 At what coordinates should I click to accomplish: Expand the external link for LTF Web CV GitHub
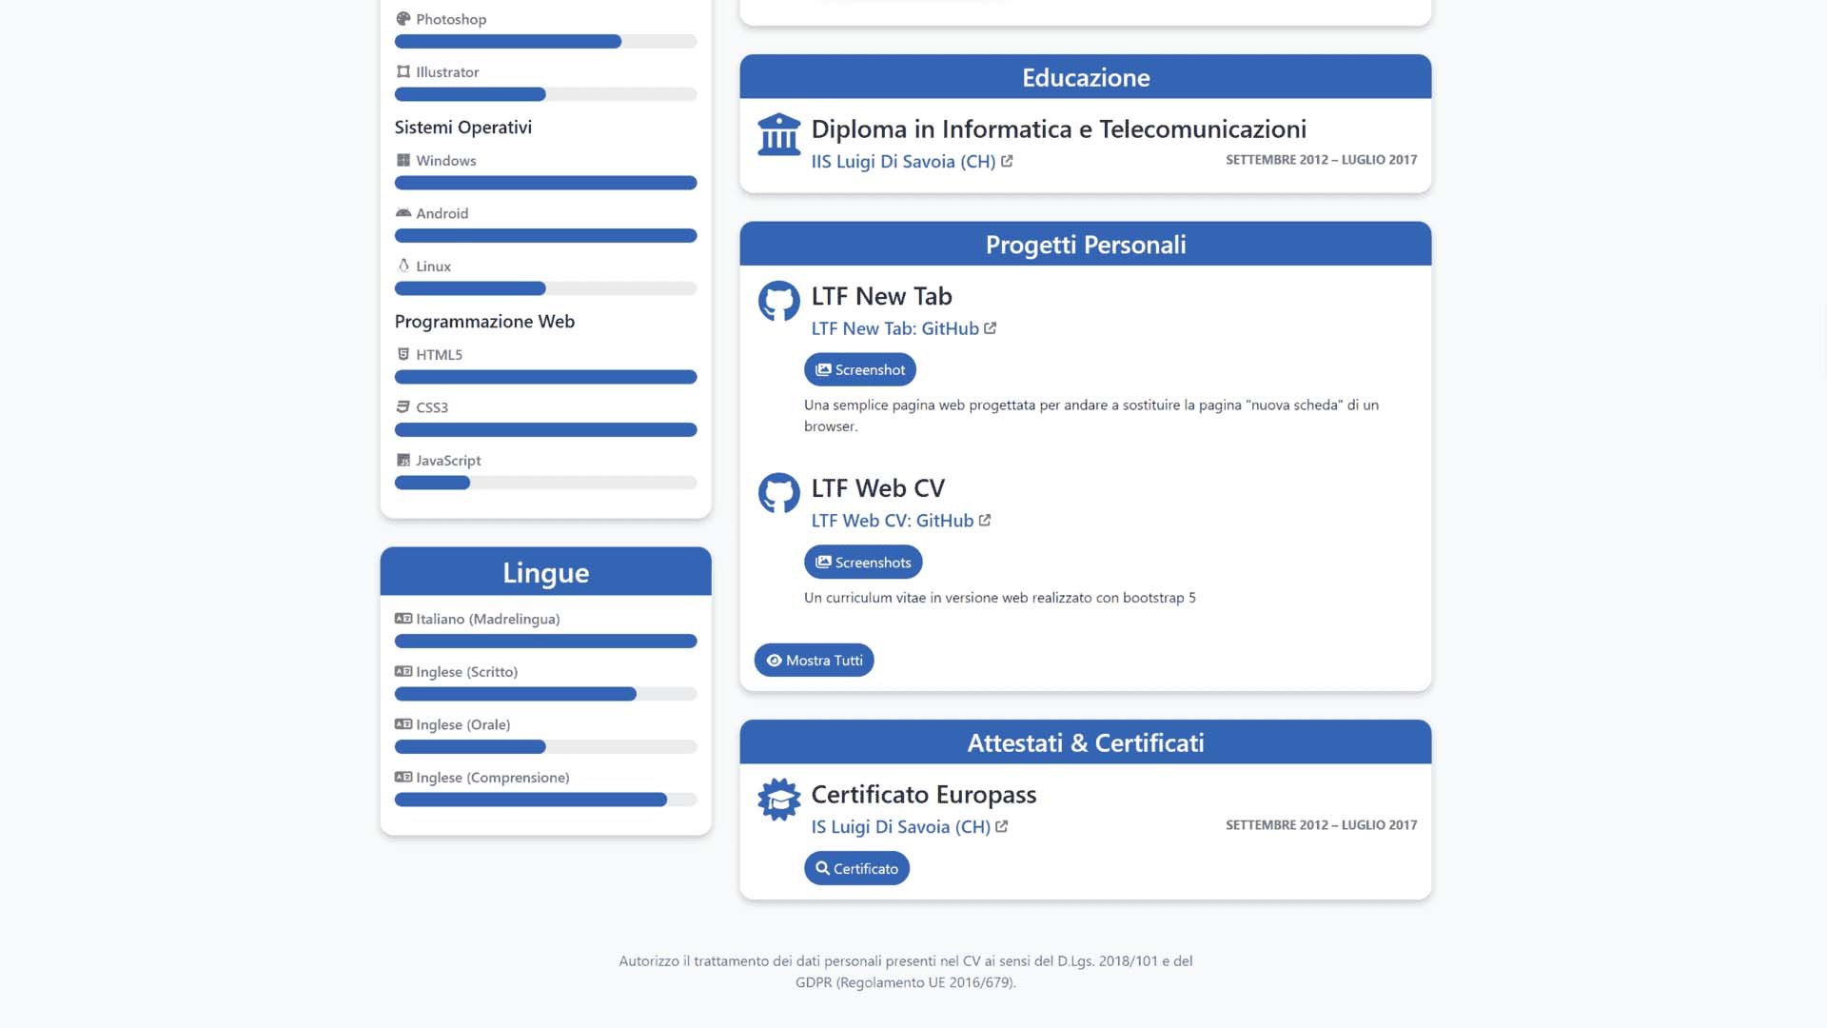(986, 520)
